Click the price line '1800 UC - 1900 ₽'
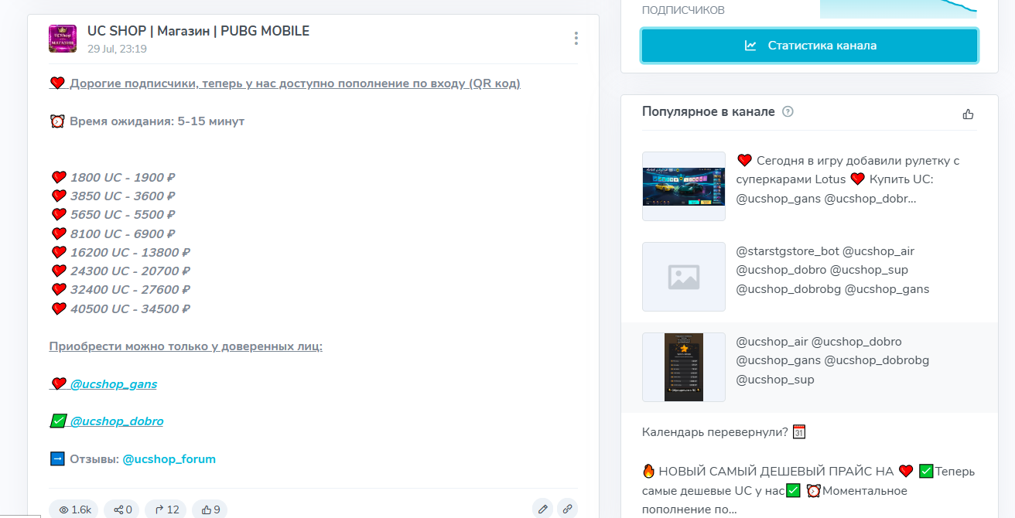 coord(123,177)
